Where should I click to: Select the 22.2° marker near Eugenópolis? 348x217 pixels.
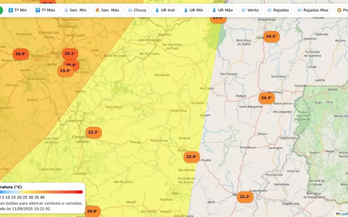[x=244, y=197]
